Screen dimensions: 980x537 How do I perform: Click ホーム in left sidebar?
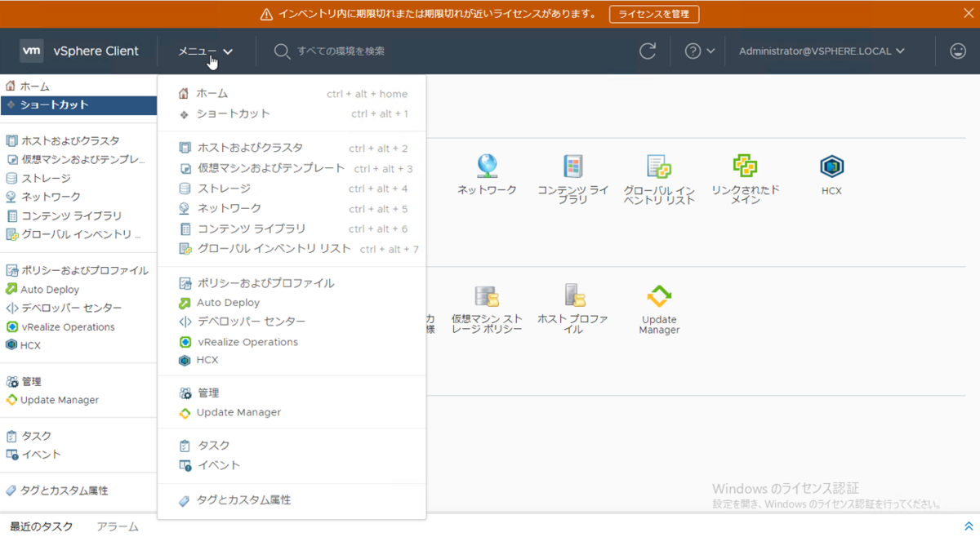click(x=78, y=86)
